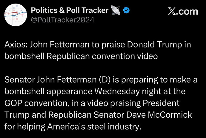Click the blue verified checkmark badge

pyautogui.click(x=126, y=10)
